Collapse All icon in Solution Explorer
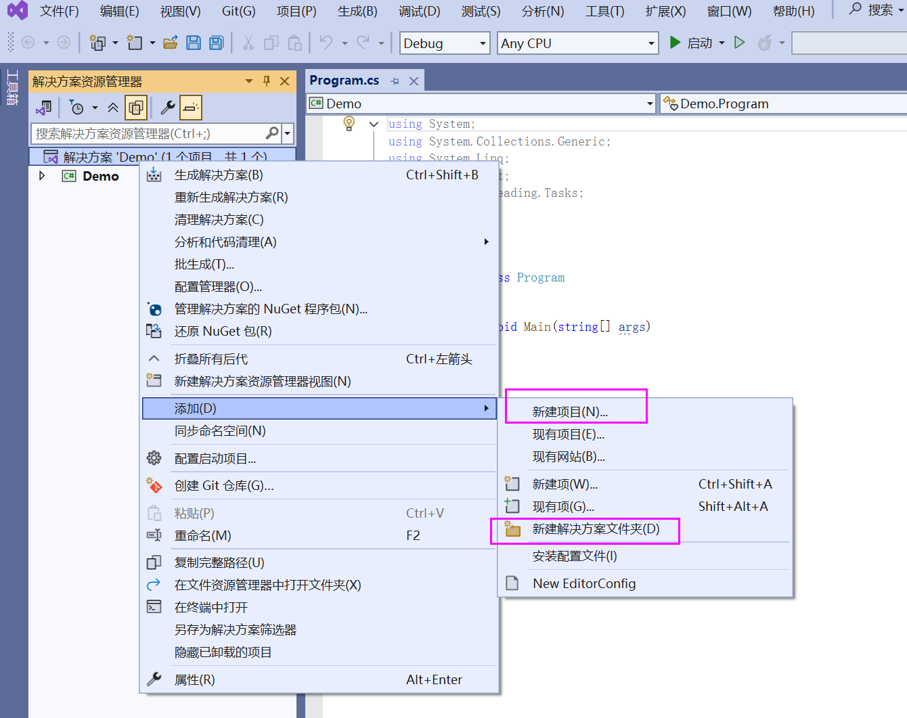This screenshot has width=907, height=718. [x=113, y=108]
